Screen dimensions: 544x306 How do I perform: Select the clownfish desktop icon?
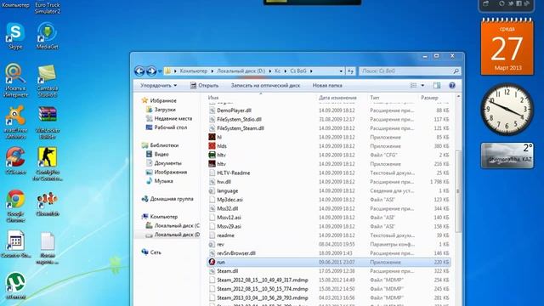(48, 204)
